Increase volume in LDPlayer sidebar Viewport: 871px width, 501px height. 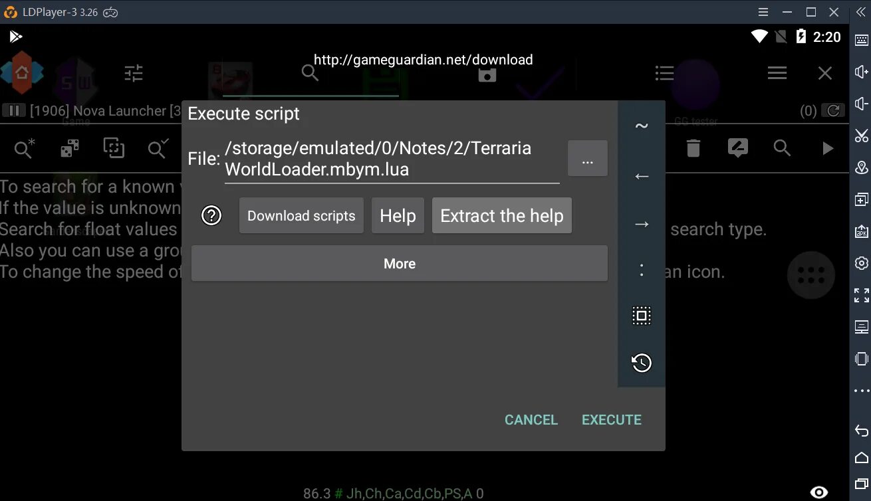point(861,72)
